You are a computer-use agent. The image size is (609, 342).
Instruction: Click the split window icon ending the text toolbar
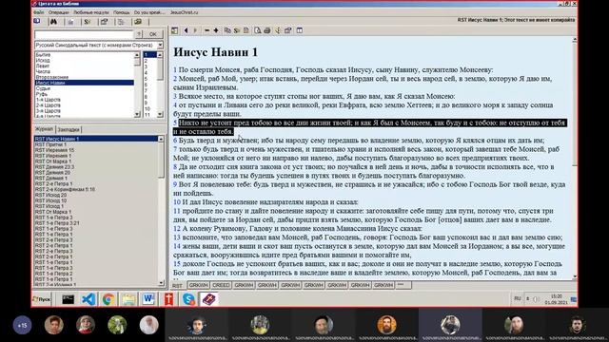(x=300, y=30)
